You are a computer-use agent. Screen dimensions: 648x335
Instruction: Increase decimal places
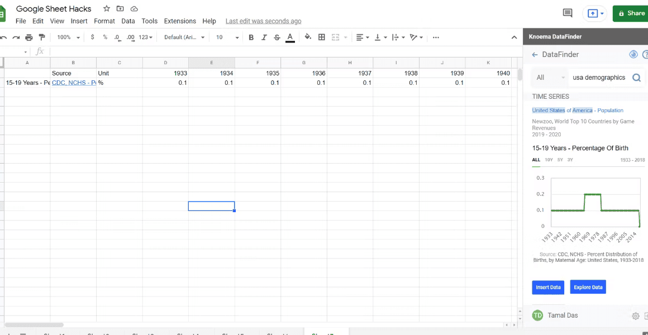pos(131,37)
